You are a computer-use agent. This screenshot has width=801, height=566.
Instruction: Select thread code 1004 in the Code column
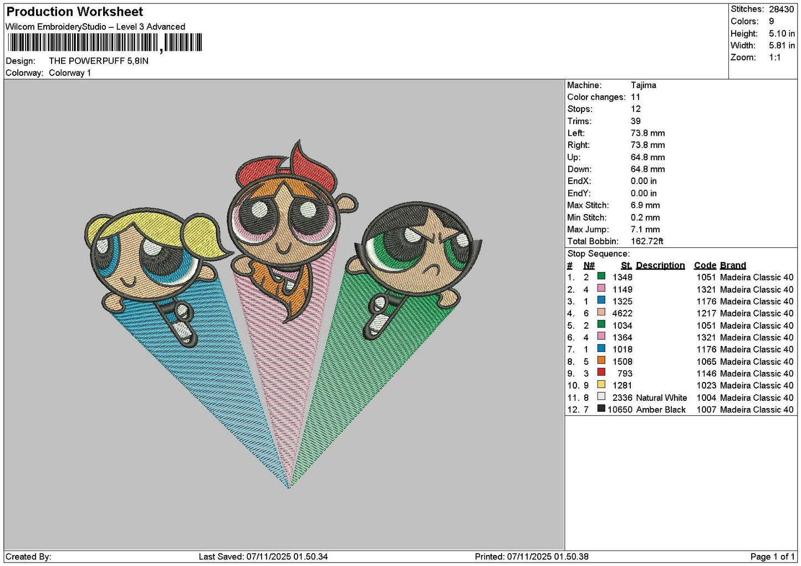pyautogui.click(x=706, y=398)
